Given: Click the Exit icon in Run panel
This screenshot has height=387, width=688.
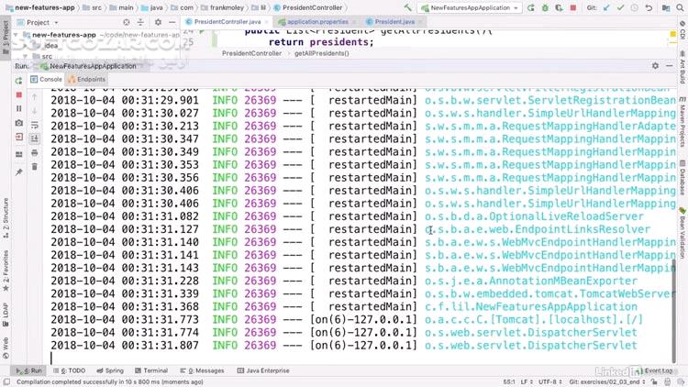Looking at the screenshot, I should coord(18,138).
